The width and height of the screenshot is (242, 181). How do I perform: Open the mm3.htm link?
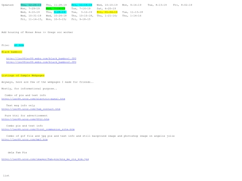25,139
